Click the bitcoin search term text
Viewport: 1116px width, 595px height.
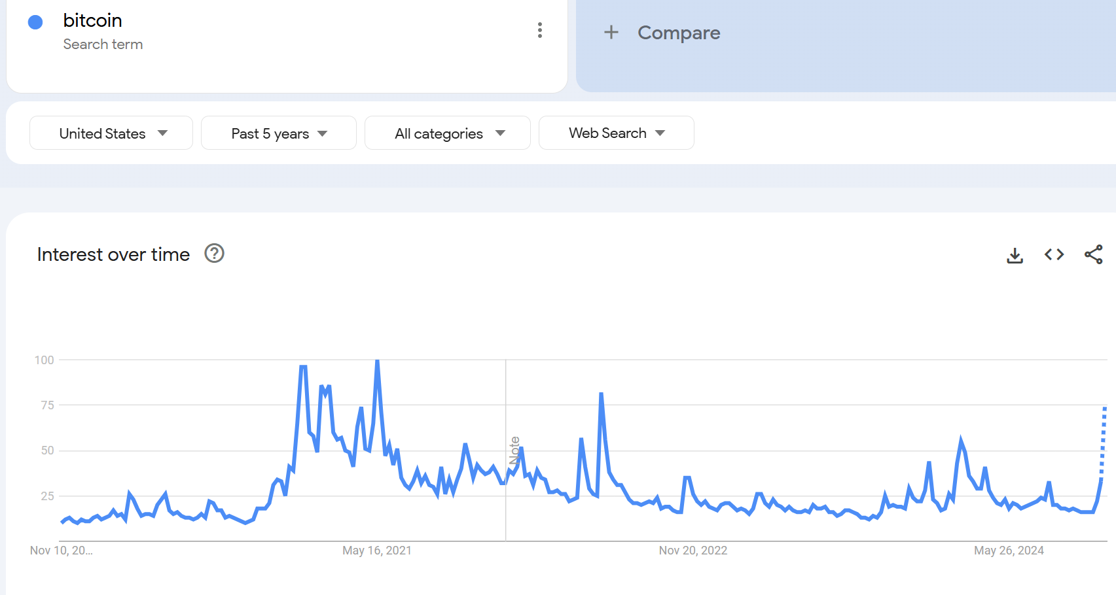92,20
